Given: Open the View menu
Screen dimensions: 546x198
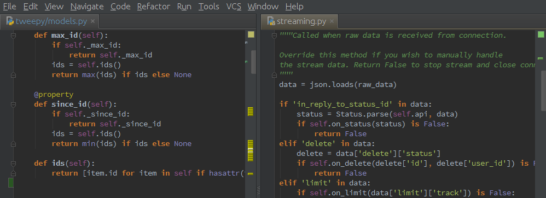Looking at the screenshot, I should coord(54,6).
